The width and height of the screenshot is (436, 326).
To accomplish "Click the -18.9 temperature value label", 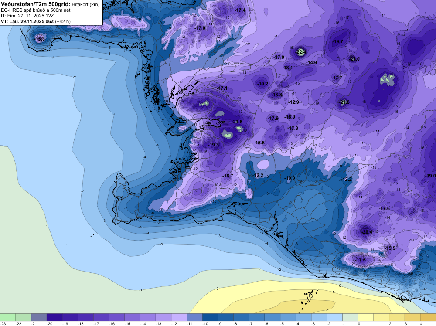I will 290,117.
